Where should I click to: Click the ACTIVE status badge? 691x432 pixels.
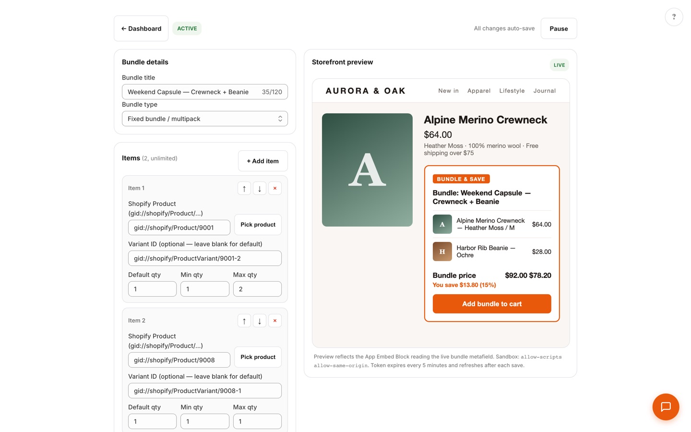187,28
